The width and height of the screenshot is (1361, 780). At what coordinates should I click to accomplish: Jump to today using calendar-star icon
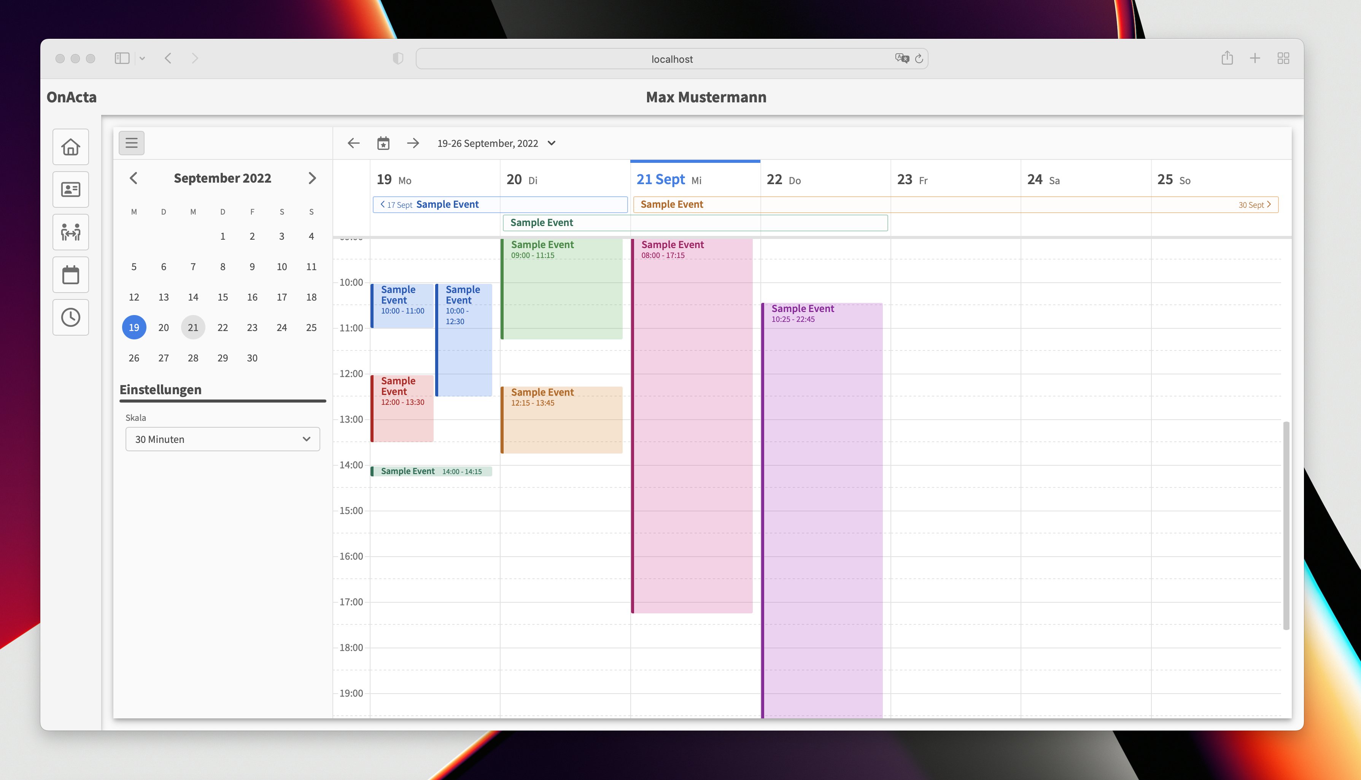tap(383, 143)
